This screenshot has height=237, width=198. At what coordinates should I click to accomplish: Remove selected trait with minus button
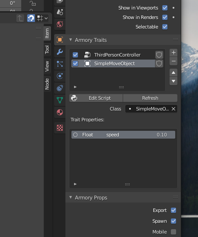tap(173, 61)
